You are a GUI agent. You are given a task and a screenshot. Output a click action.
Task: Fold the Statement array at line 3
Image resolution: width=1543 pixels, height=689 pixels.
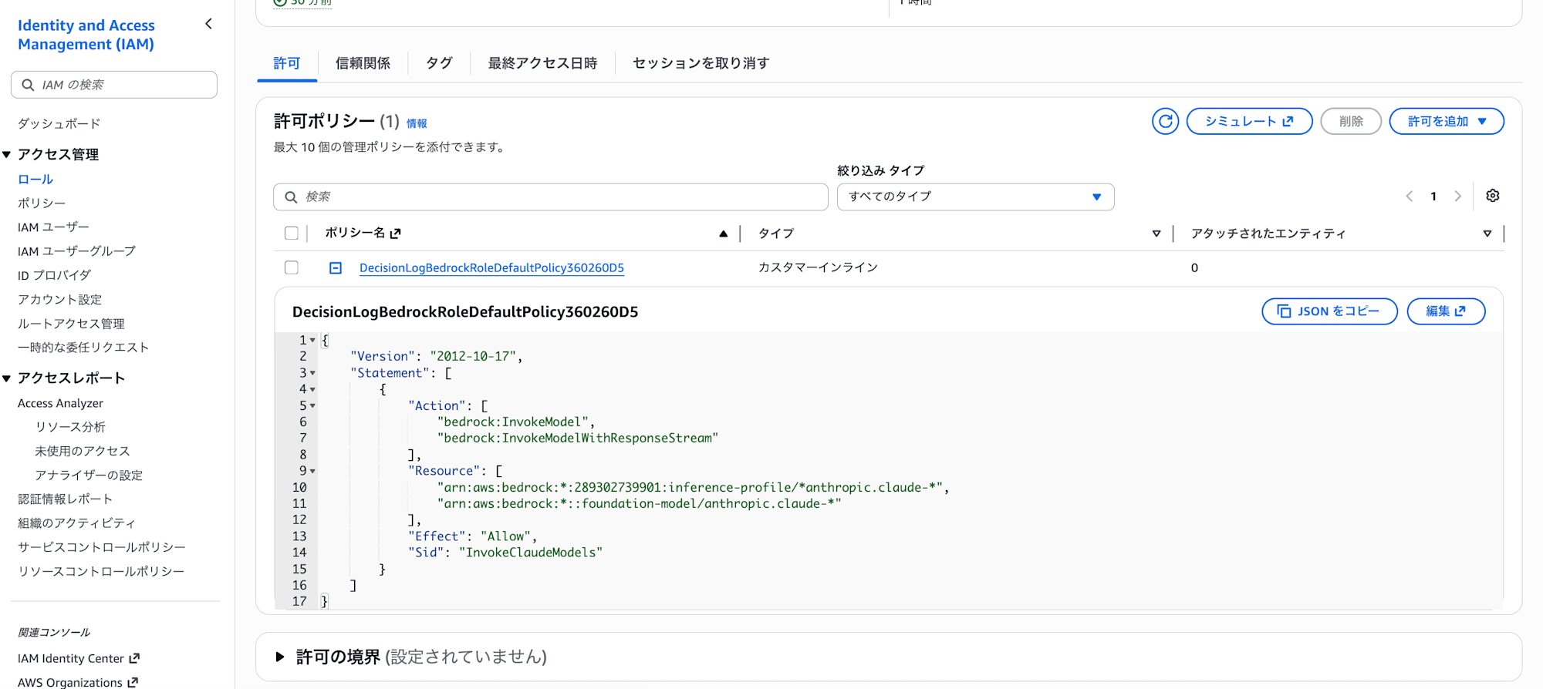(312, 373)
